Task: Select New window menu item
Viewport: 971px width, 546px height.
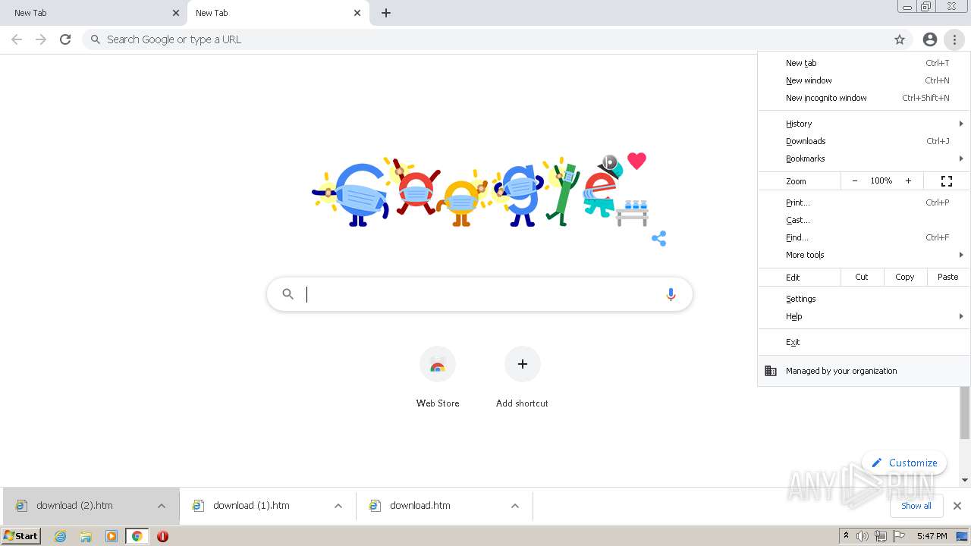Action: (864, 80)
